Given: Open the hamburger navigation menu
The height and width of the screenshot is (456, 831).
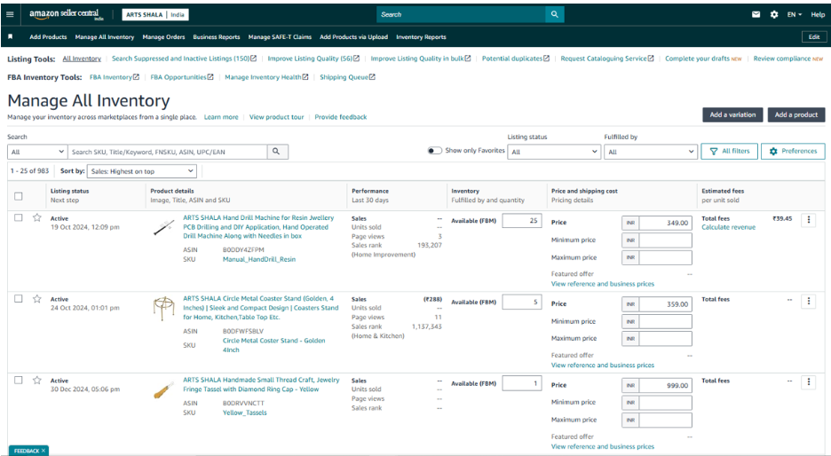Looking at the screenshot, I should [10, 14].
